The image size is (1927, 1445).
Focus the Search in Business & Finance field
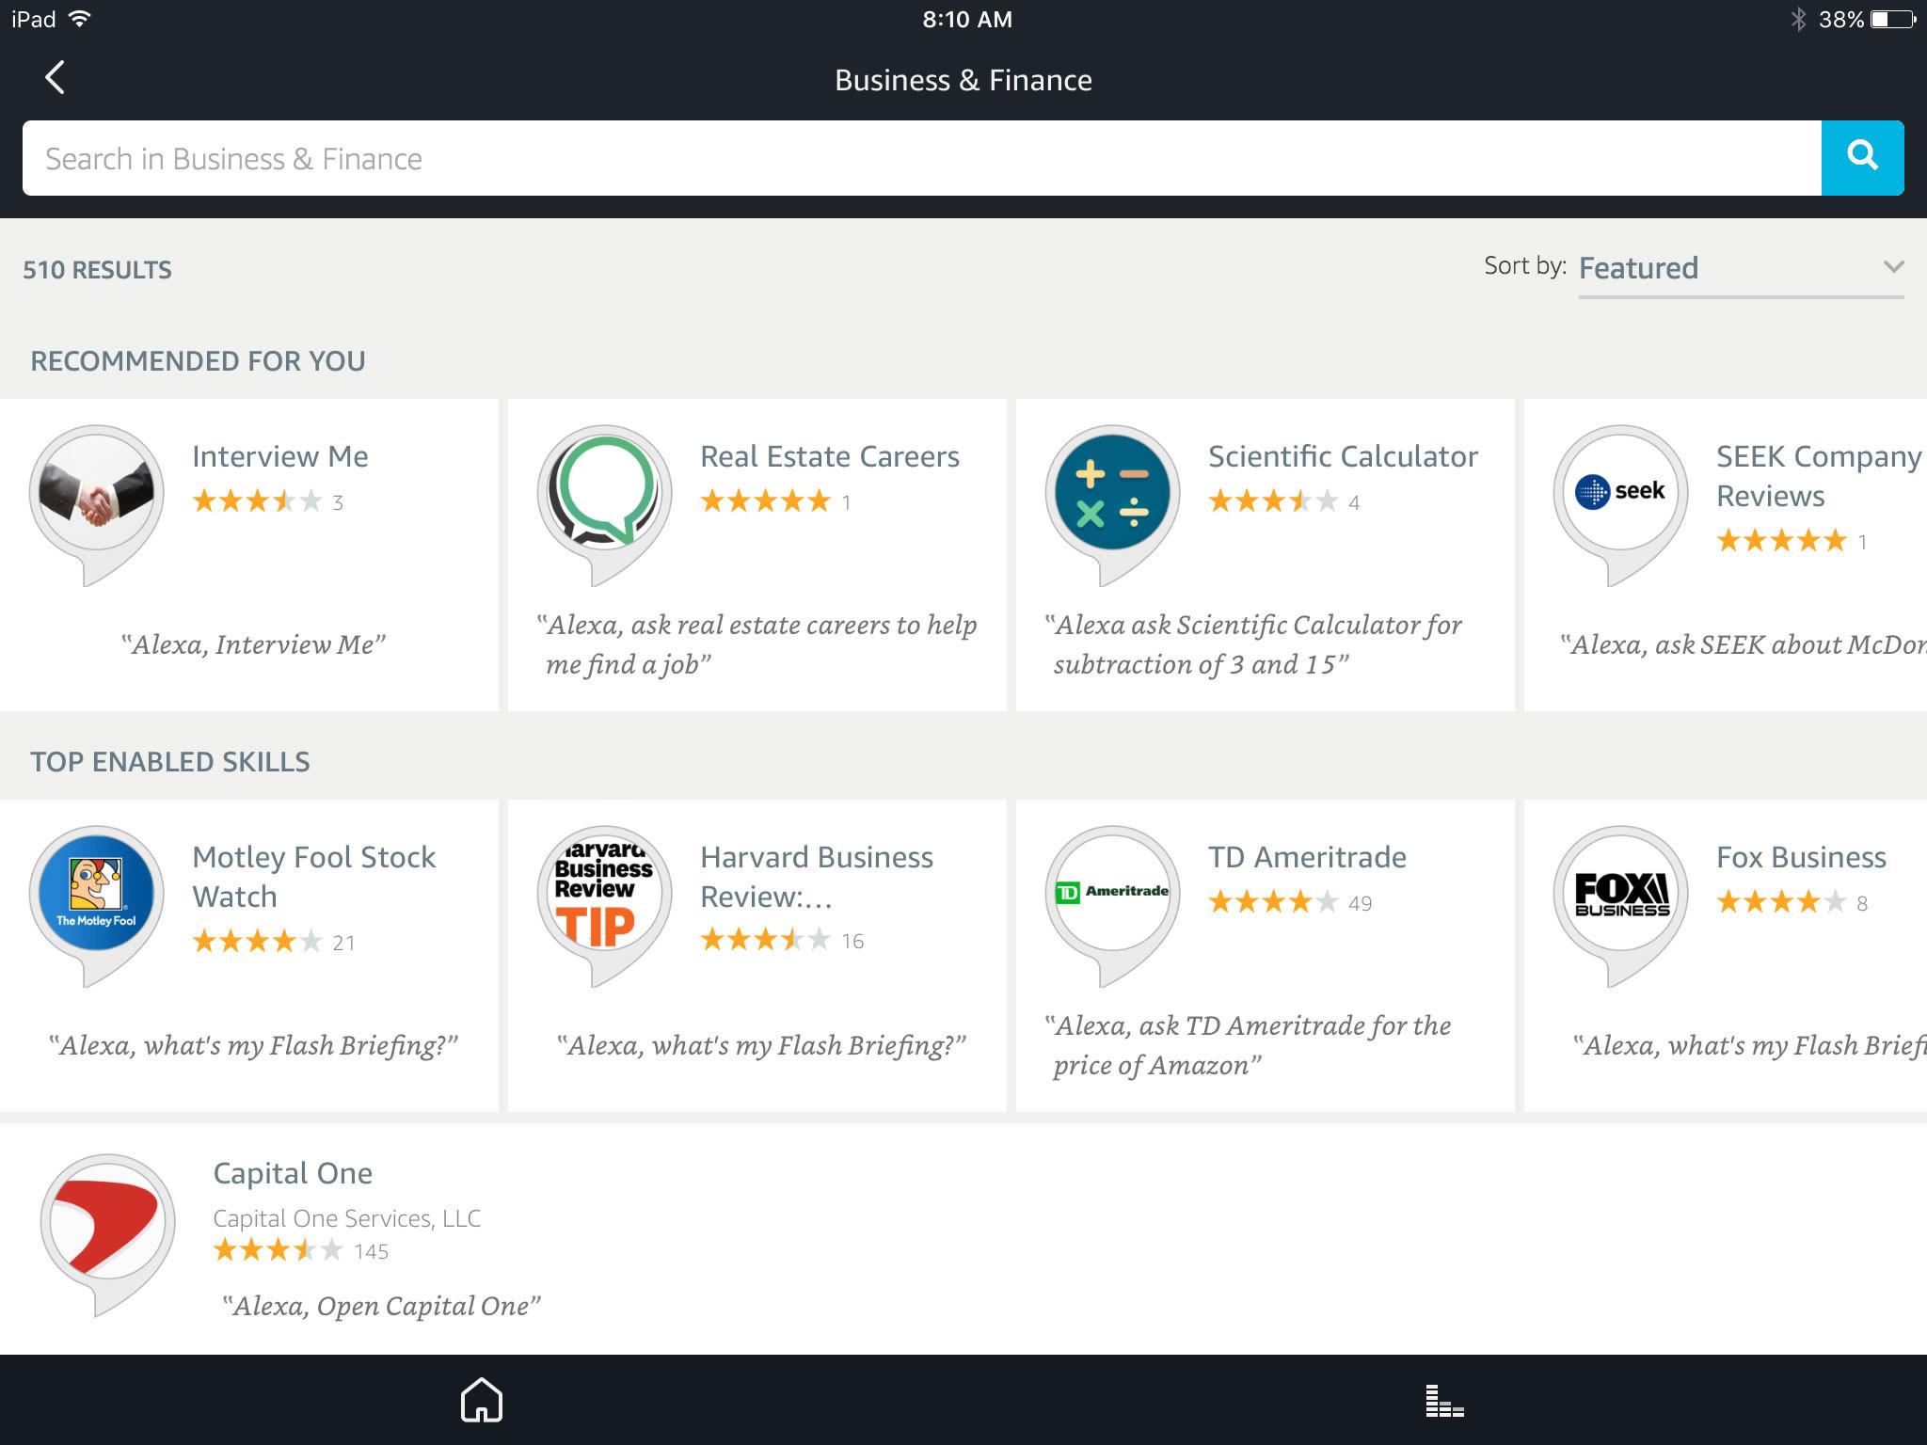(x=922, y=158)
